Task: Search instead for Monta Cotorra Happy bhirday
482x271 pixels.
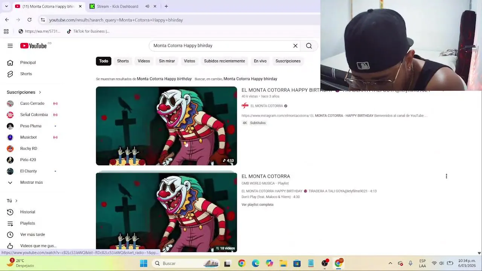Action: [250, 79]
